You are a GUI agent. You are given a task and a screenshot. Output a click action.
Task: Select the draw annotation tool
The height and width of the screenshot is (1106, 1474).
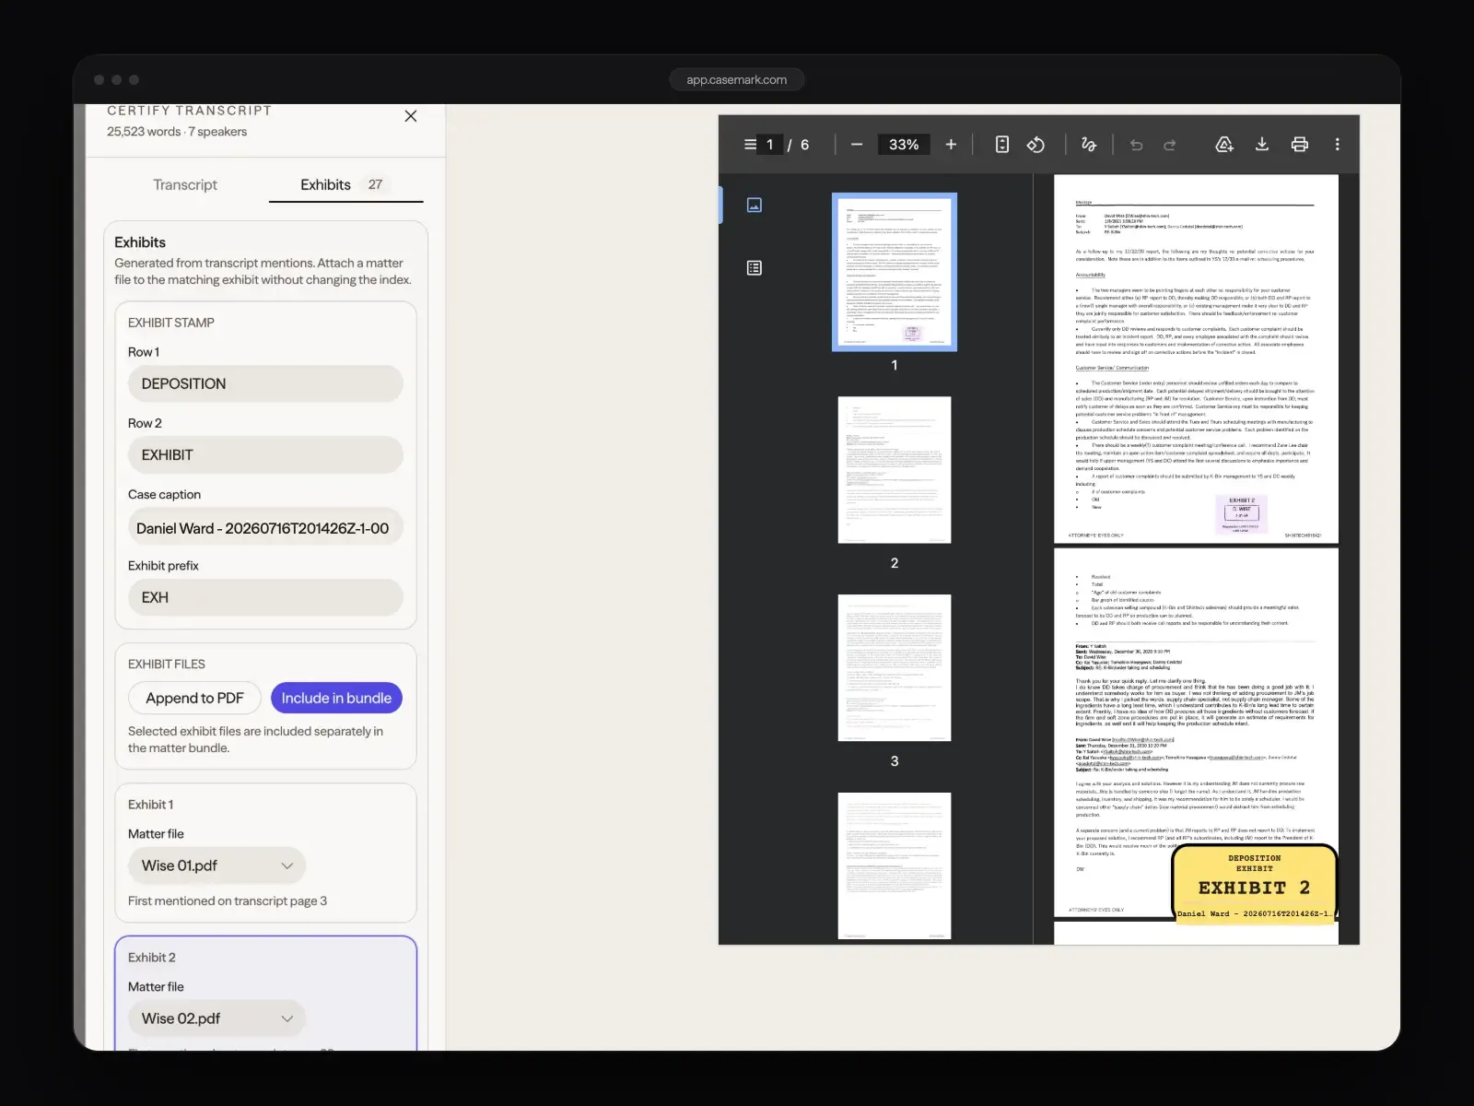[1088, 145]
